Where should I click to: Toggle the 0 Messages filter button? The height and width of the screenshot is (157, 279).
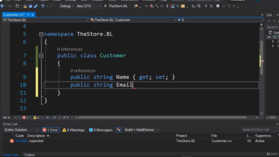pyautogui.click(x=101, y=130)
